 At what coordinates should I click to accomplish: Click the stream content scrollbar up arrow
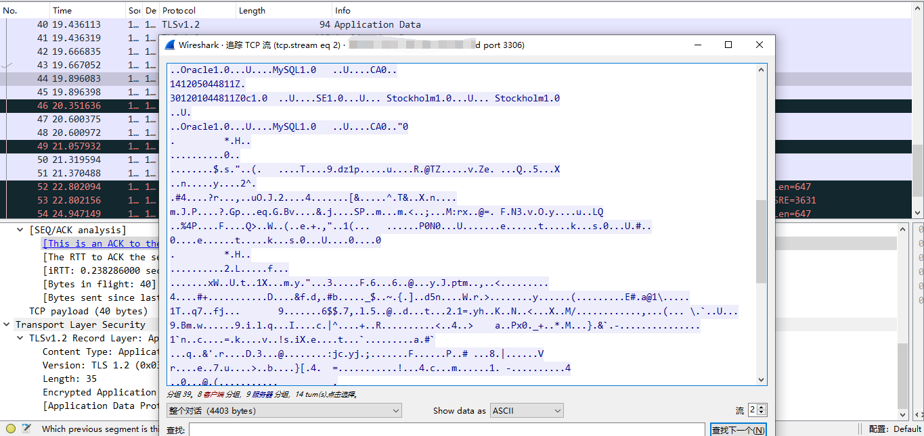[x=761, y=70]
